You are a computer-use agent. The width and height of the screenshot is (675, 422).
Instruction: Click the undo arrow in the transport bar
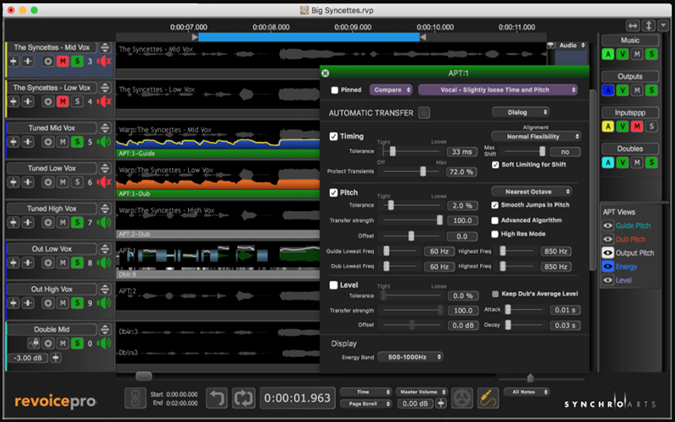pyautogui.click(x=217, y=397)
